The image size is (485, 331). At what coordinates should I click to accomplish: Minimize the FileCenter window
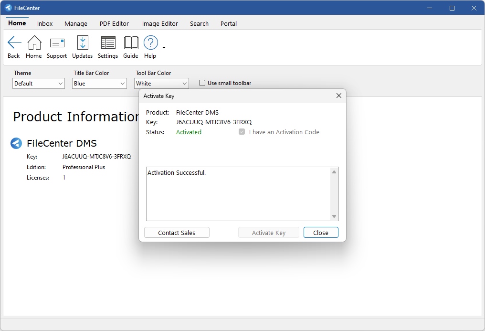point(430,8)
